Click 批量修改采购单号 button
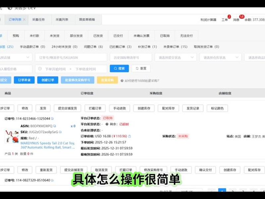Screen dimensions: 265x199 (78, 80)
